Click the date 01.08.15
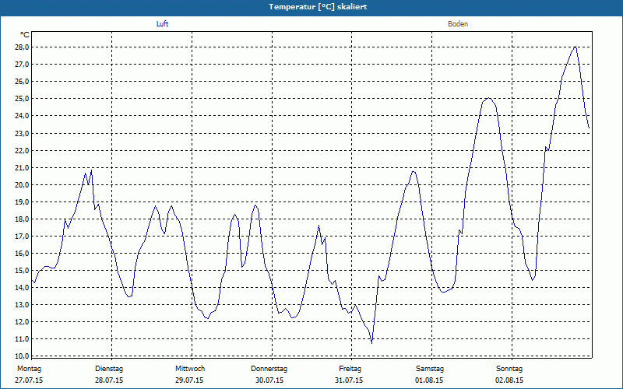Viewport: 623px width, 389px height. [429, 380]
